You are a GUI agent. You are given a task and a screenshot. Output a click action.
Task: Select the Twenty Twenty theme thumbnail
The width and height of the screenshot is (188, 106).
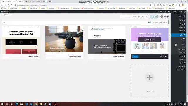[x=21, y=40]
